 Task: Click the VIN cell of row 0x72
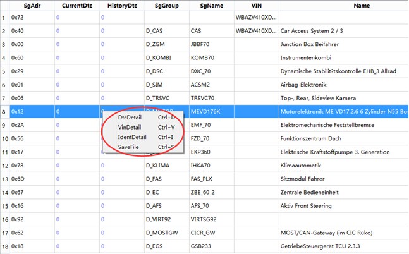(256, 18)
